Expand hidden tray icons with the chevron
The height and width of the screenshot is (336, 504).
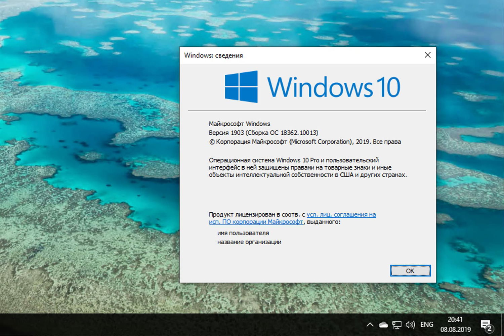pos(370,325)
